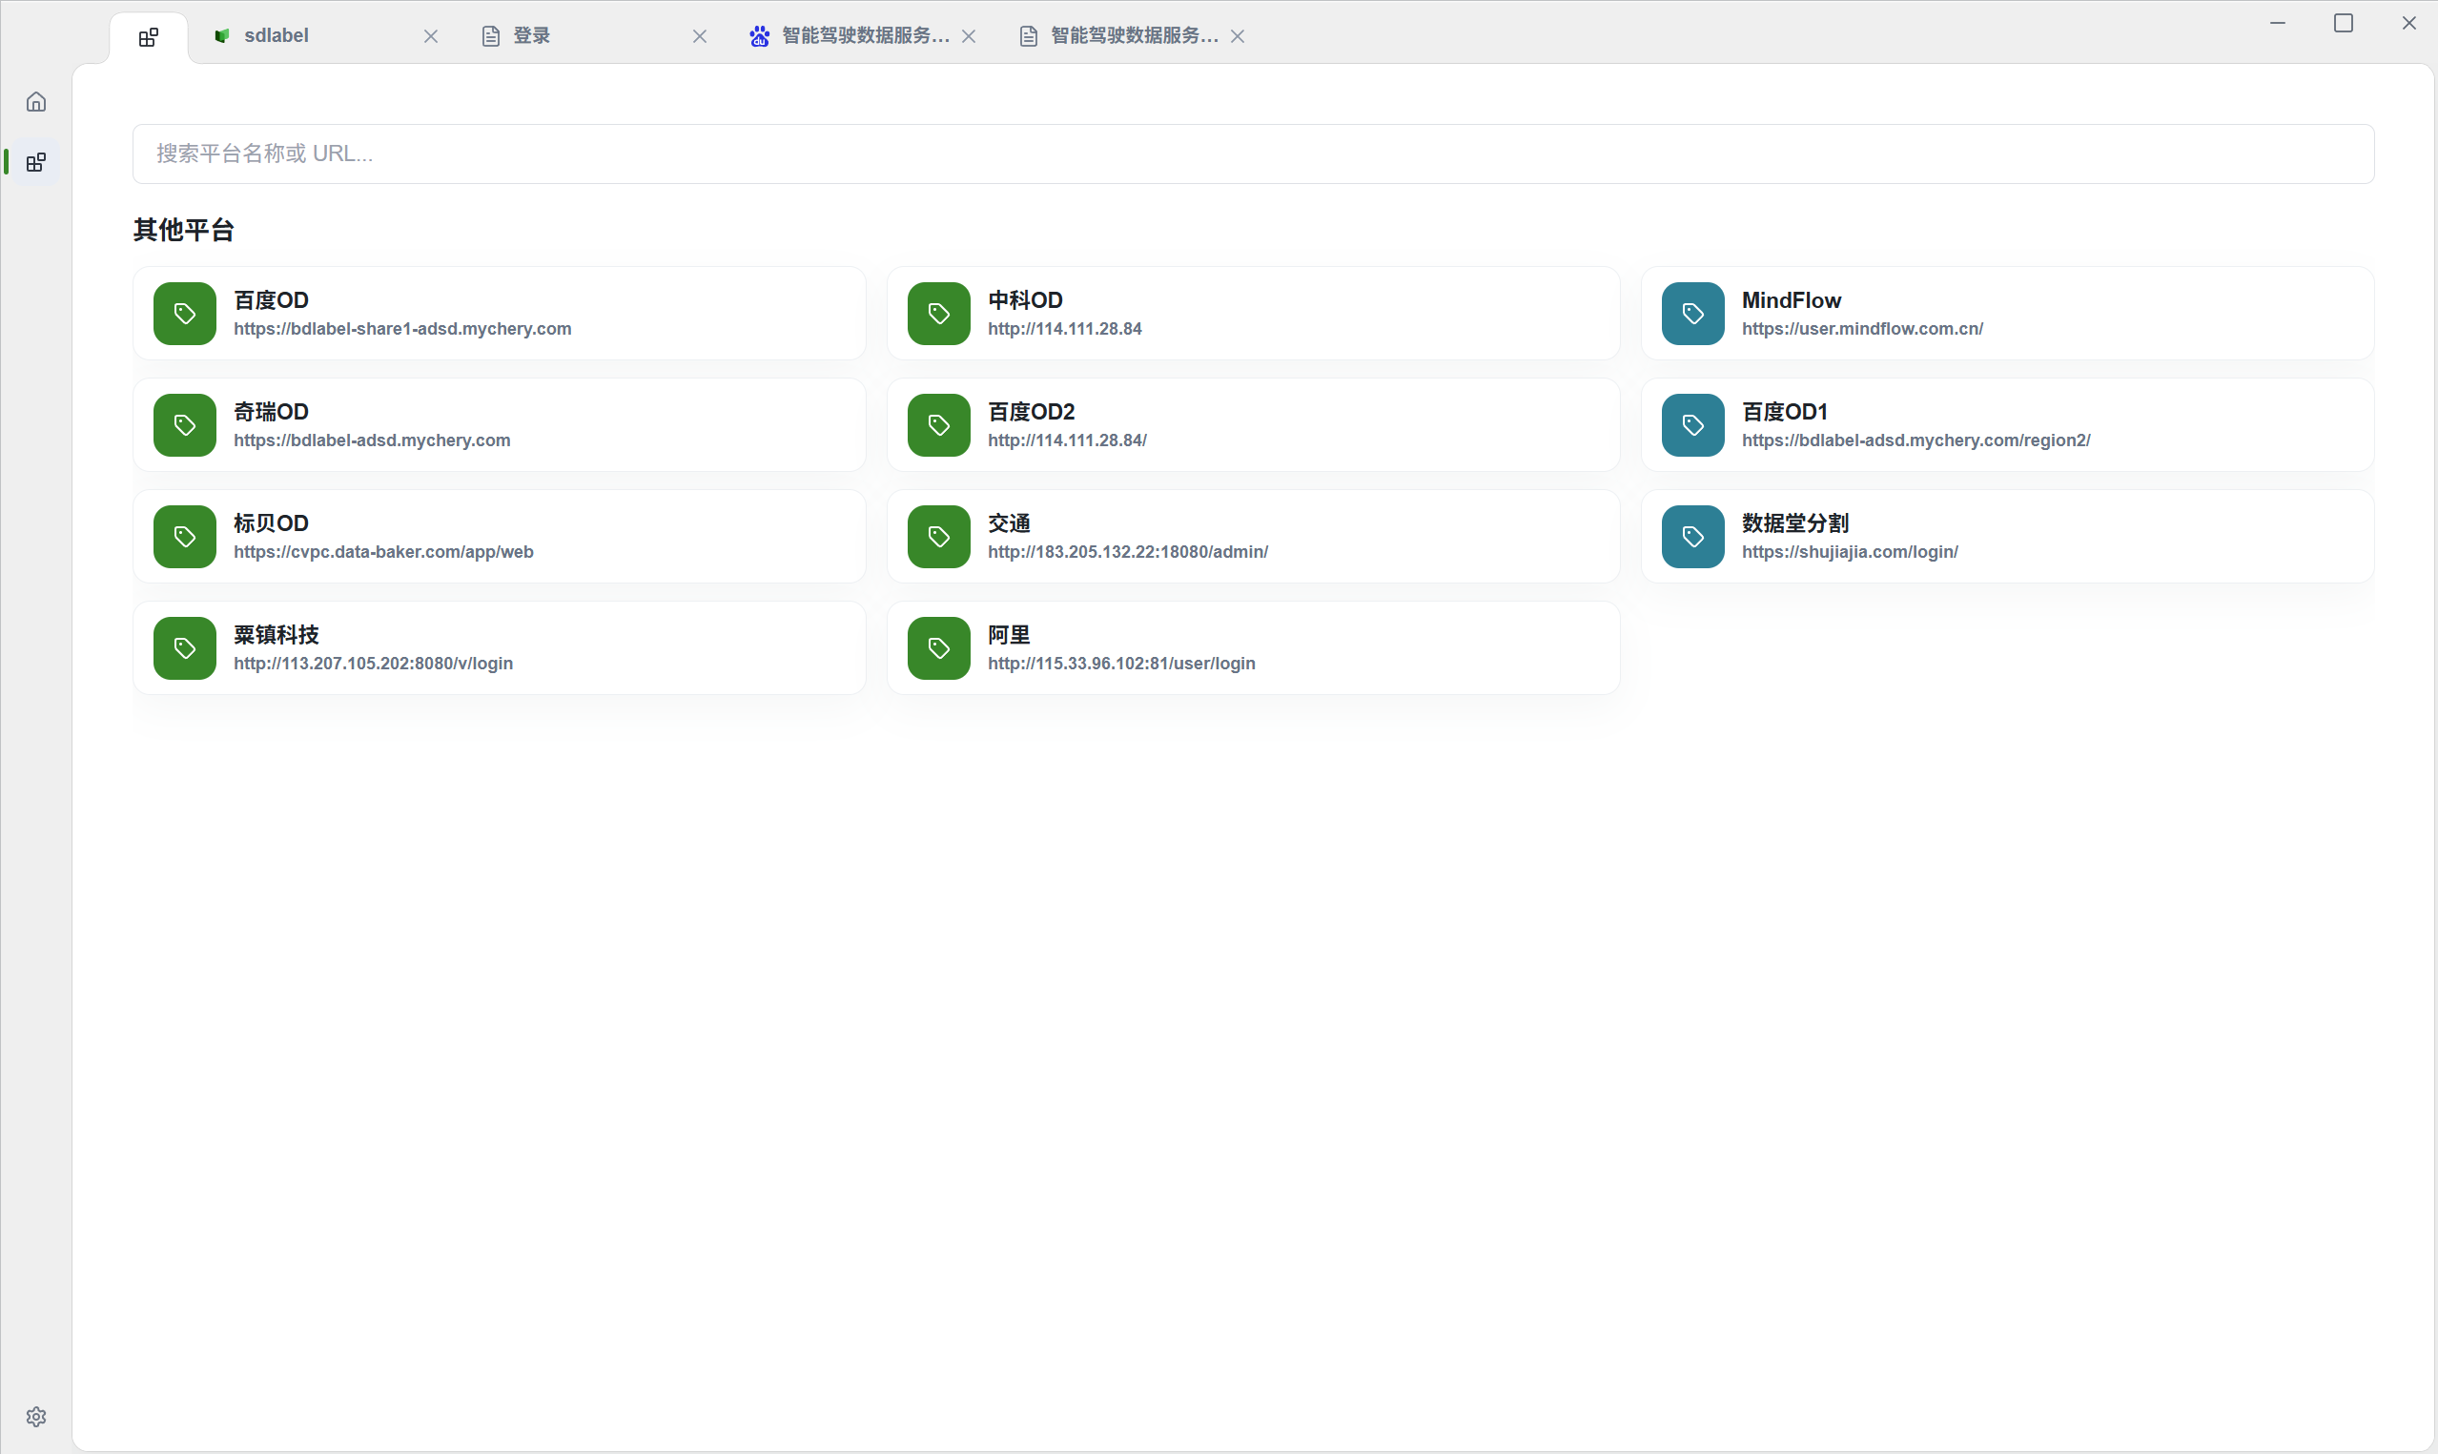2438x1454 pixels.
Task: Open the 113.207.105.202:8080/v/login link
Action: point(373,665)
